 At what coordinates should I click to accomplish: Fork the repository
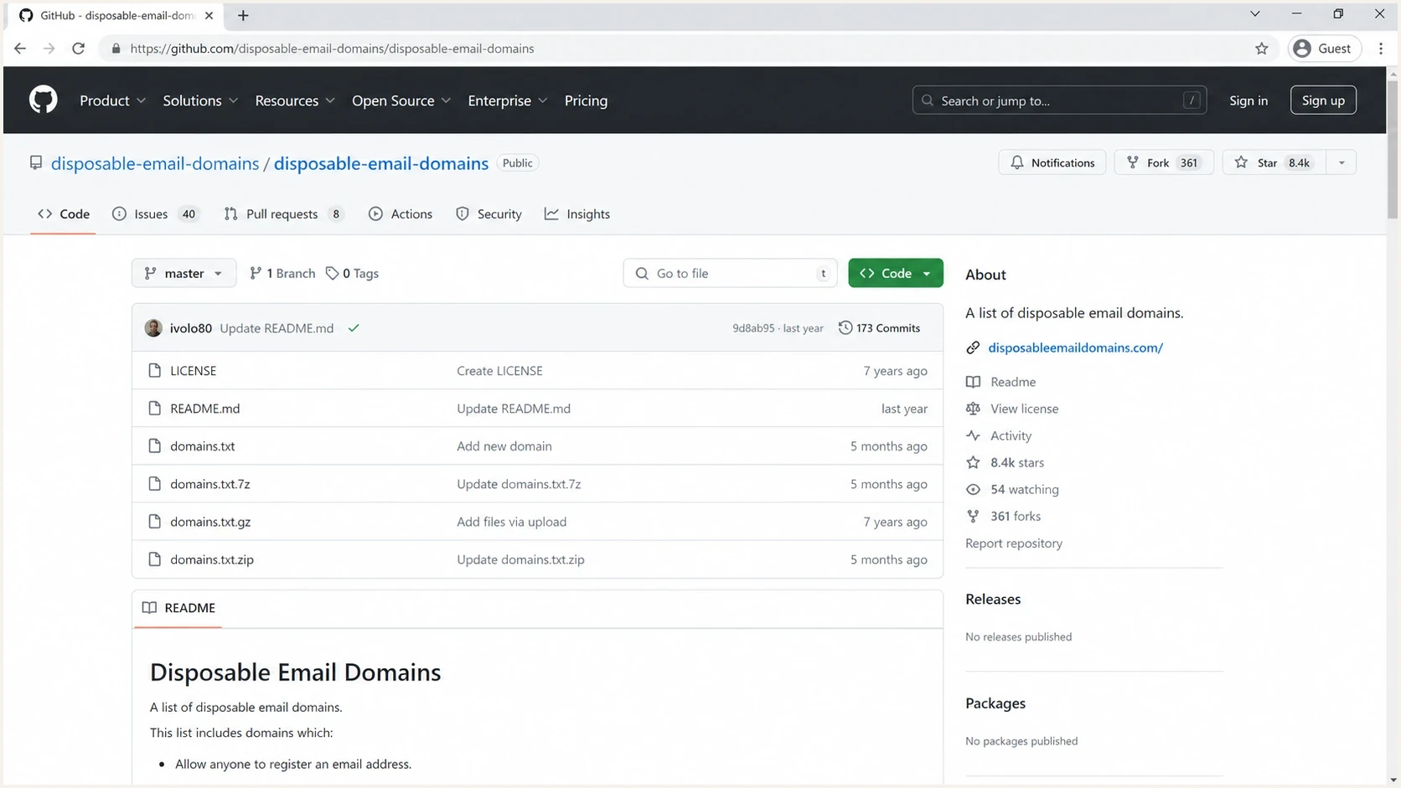(1163, 162)
